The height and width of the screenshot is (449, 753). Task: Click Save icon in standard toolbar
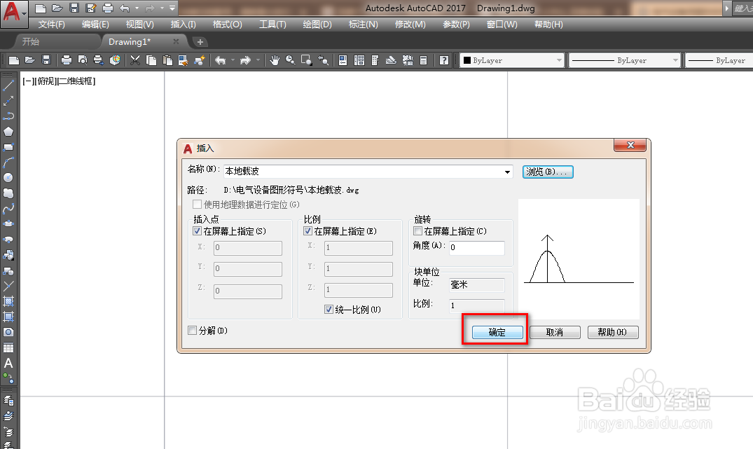(x=46, y=60)
